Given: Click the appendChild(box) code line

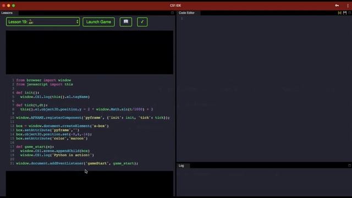Looking at the screenshot, I should [55, 151].
